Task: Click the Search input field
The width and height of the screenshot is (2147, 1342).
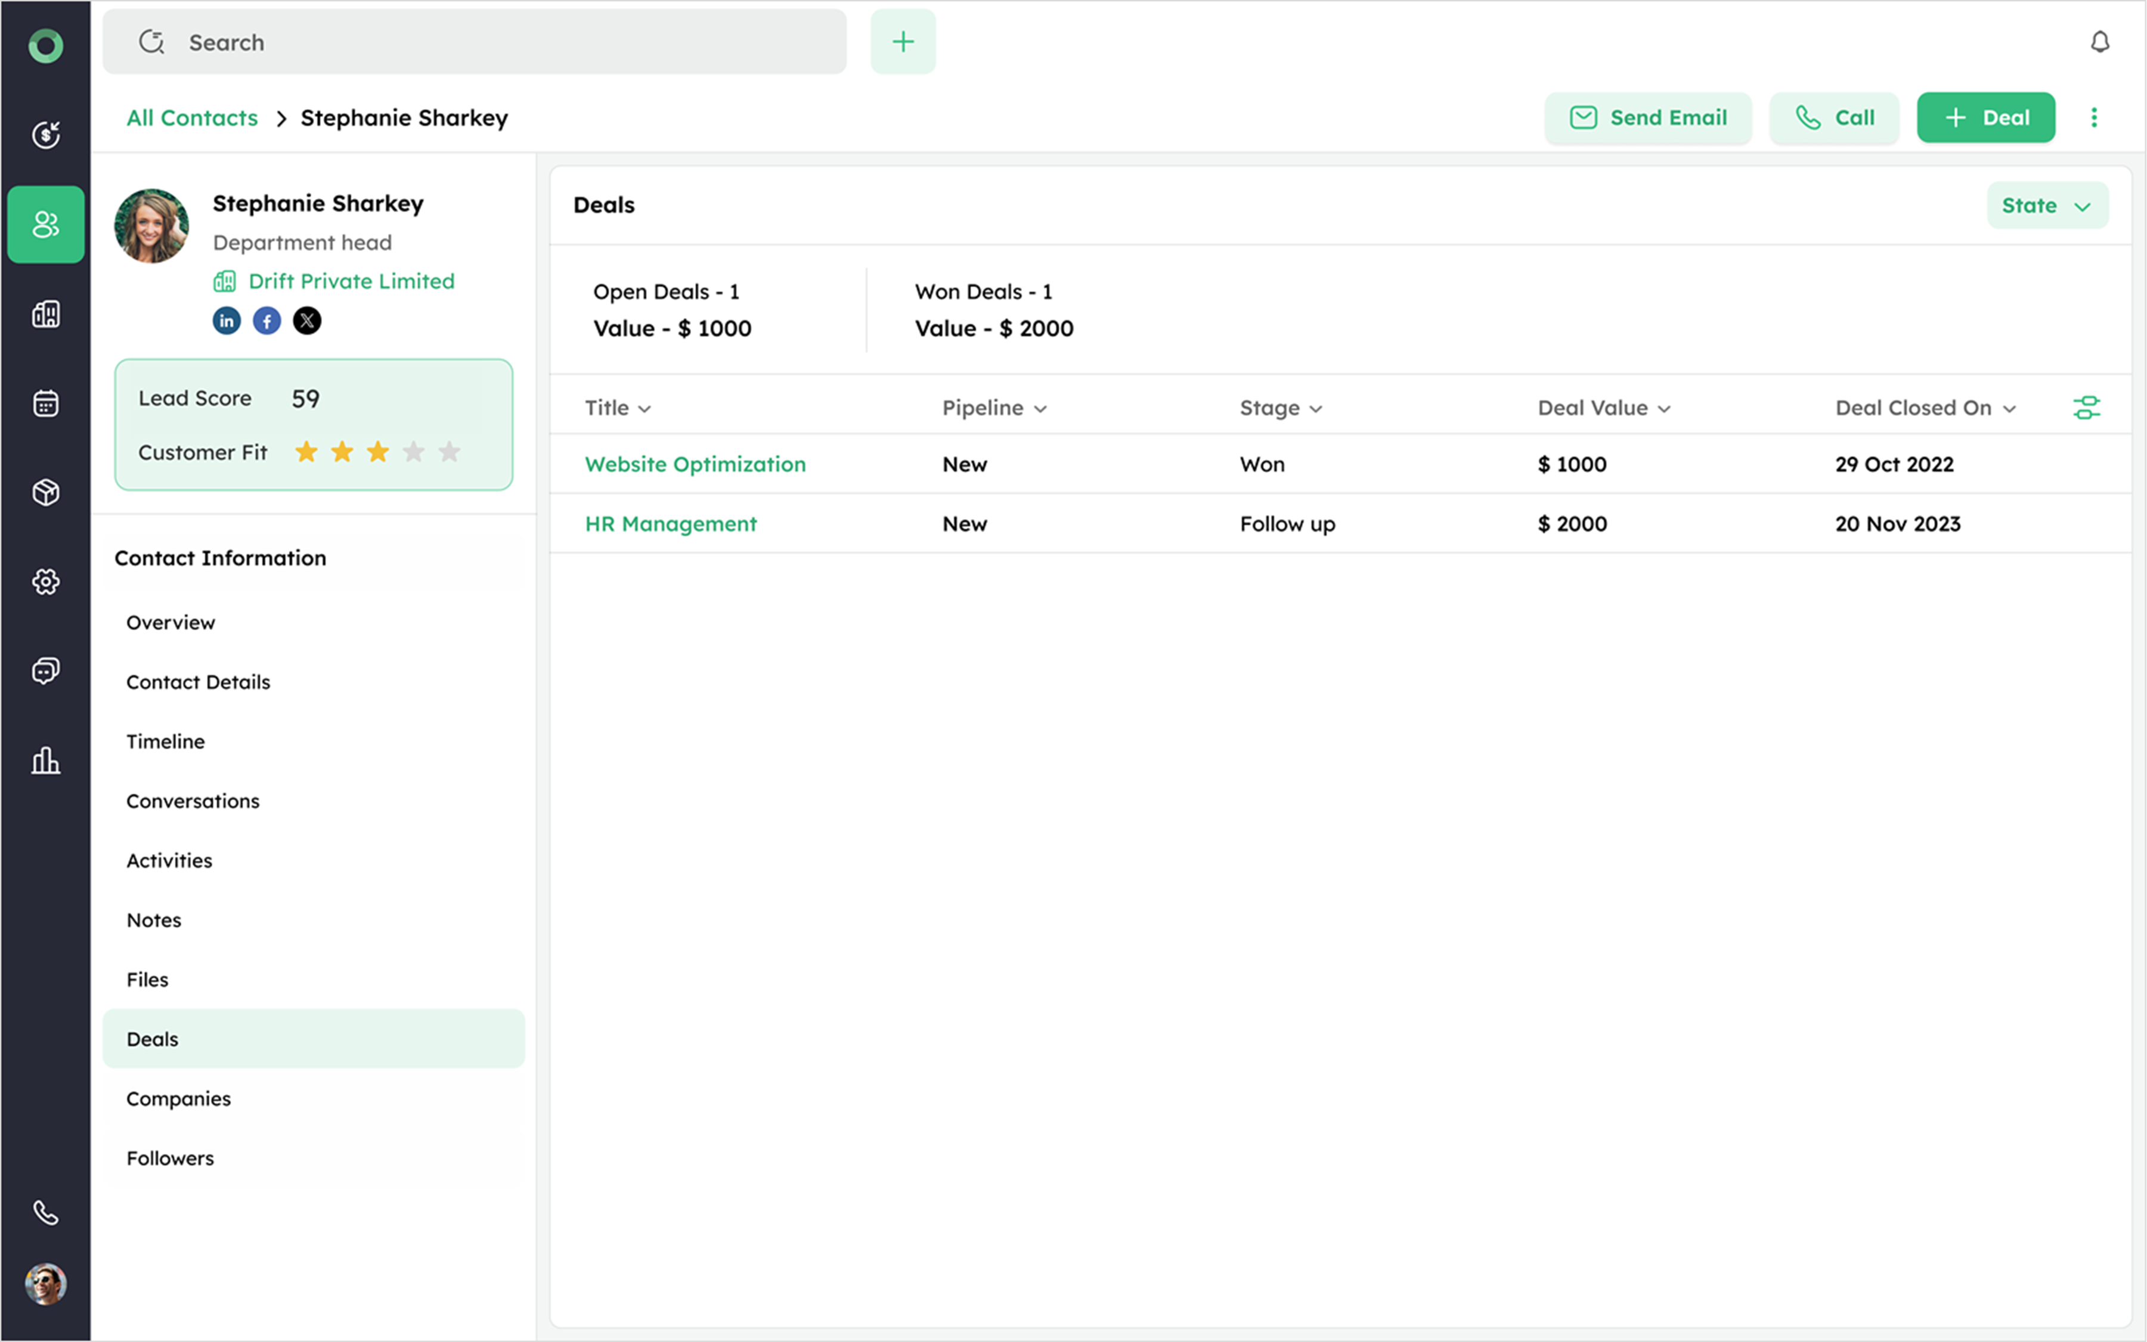Action: pyautogui.click(x=474, y=42)
